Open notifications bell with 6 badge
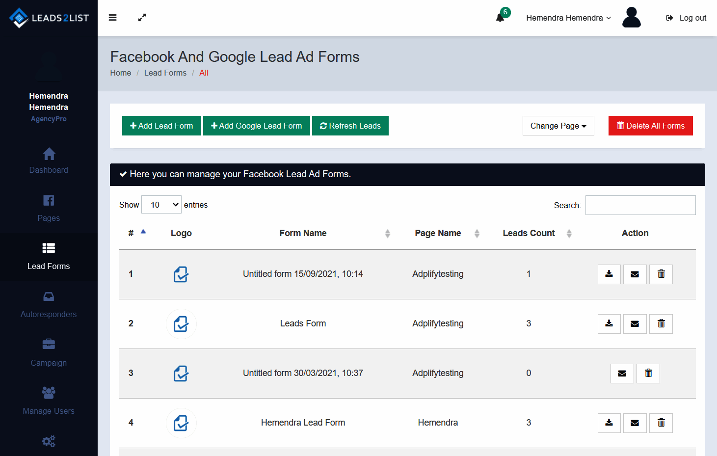717x456 pixels. point(501,17)
